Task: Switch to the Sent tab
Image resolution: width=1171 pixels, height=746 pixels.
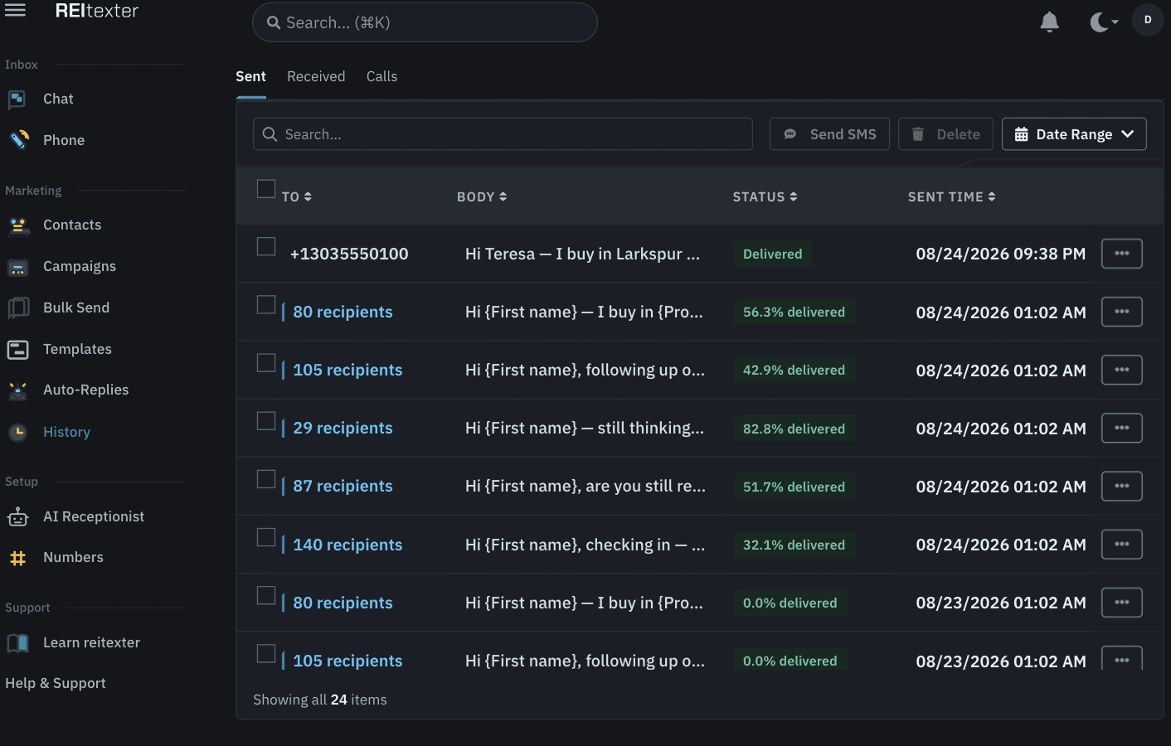Action: coord(250,76)
